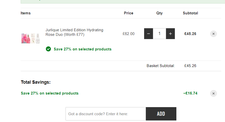Open the Jurlique Limited Edition Hydrating Rose Duo link

(74, 32)
